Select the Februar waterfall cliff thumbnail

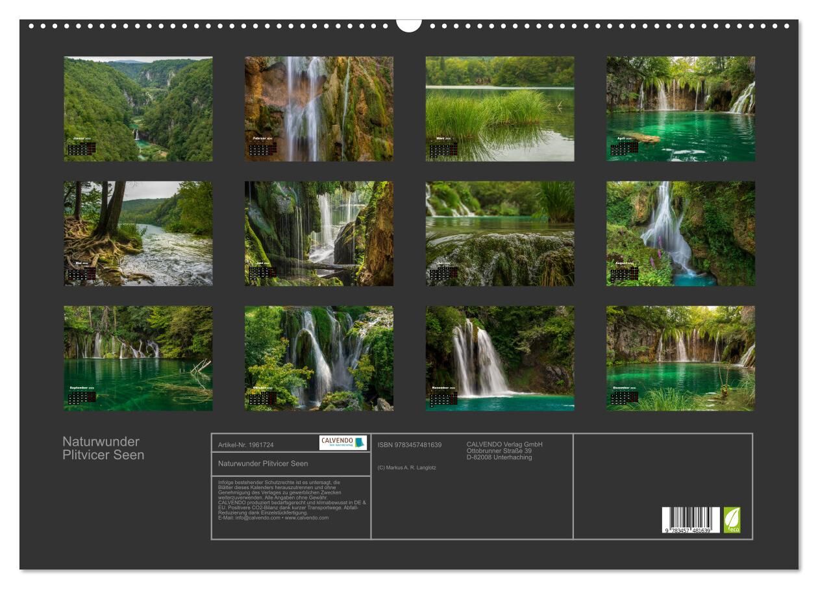(x=319, y=108)
